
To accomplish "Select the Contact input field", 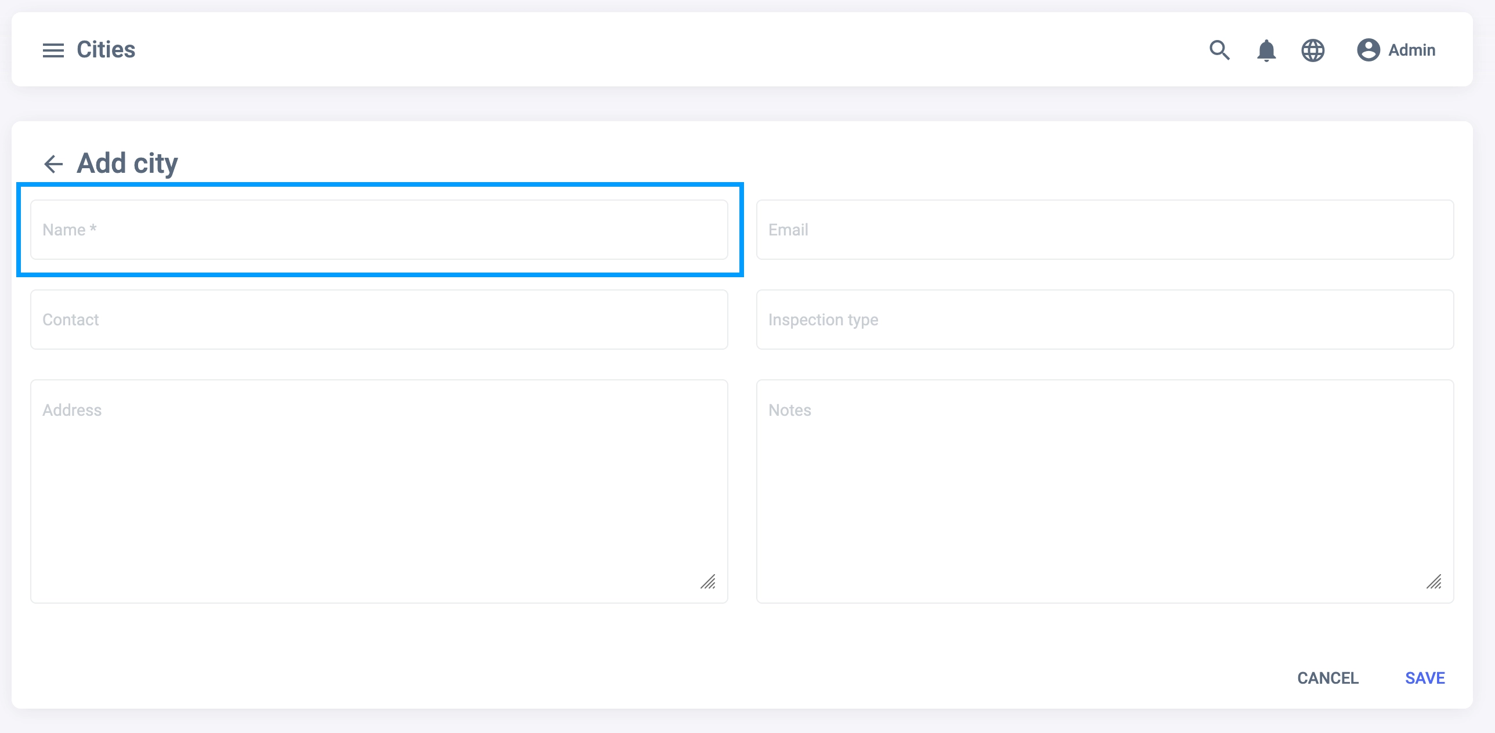I will 379,320.
